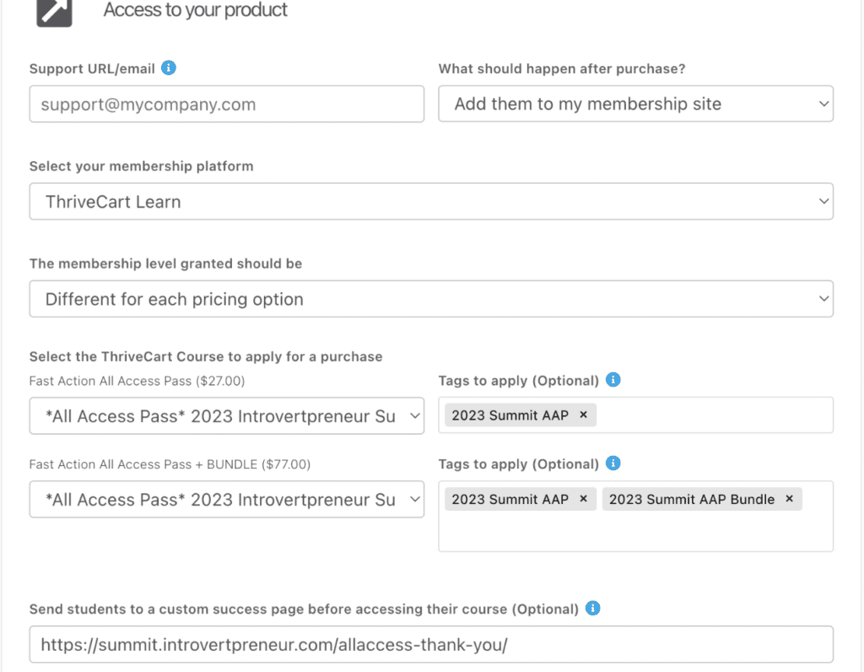Screen dimensions: 864x672
Task: Click the Access to your product heading
Action: click(x=195, y=10)
